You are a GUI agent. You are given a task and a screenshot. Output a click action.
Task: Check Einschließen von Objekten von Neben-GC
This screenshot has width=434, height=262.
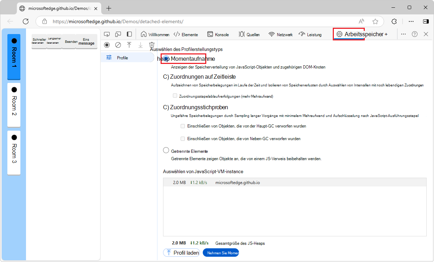[182, 138]
